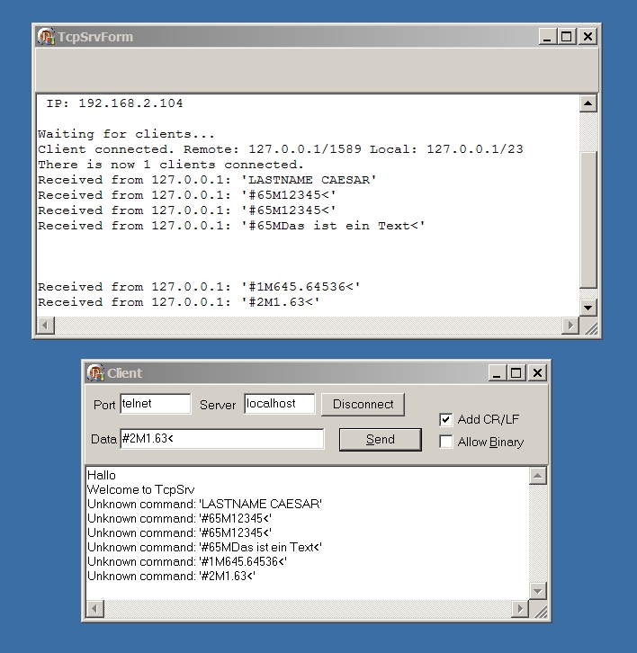Maximize the TcpSrvForm window
The height and width of the screenshot is (653, 637).
pos(566,37)
